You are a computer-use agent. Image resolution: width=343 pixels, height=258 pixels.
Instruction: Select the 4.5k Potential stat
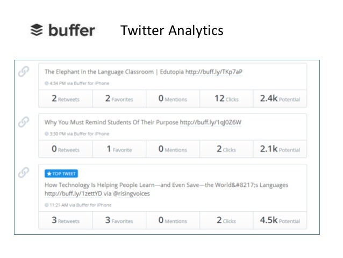tap(280, 220)
